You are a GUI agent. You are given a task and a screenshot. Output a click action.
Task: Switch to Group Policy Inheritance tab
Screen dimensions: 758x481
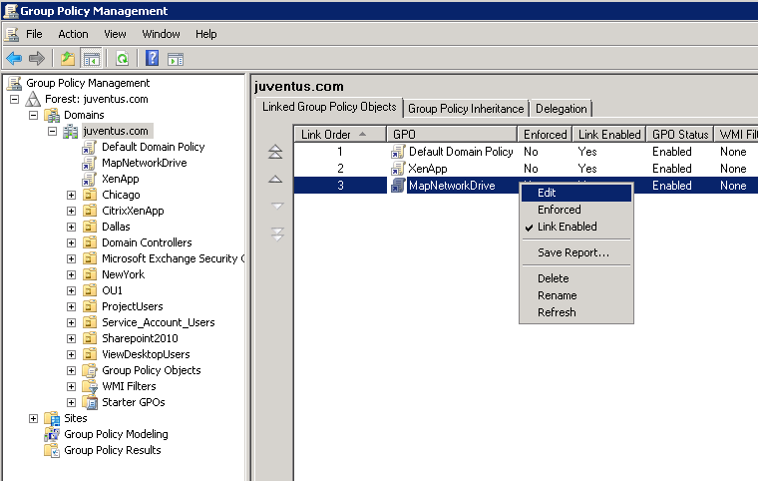coord(466,109)
